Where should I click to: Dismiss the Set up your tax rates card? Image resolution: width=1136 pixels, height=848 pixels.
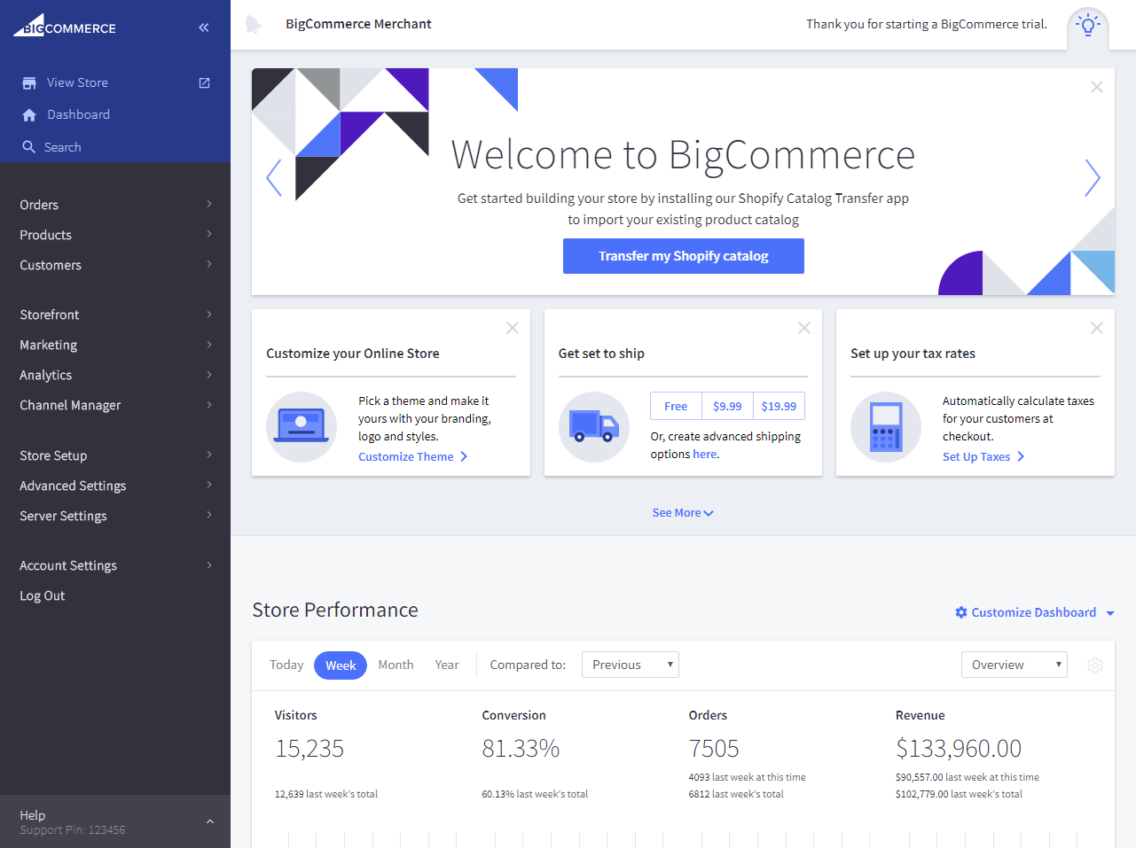pyautogui.click(x=1097, y=328)
